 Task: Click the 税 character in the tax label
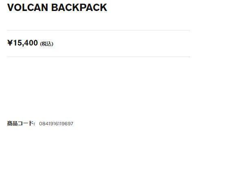[x=44, y=44]
